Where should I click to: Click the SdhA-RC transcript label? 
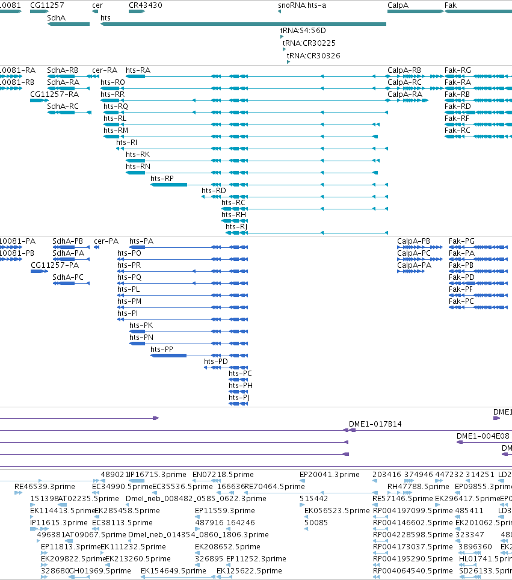(x=63, y=106)
